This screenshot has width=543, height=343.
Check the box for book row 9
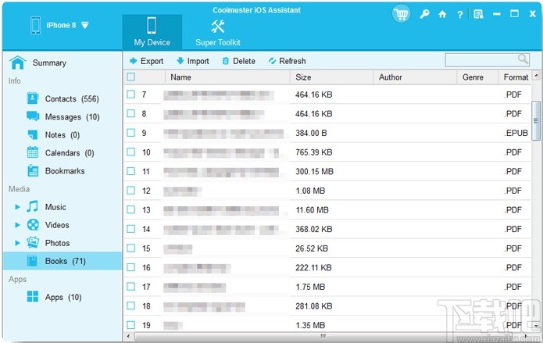pyautogui.click(x=131, y=133)
